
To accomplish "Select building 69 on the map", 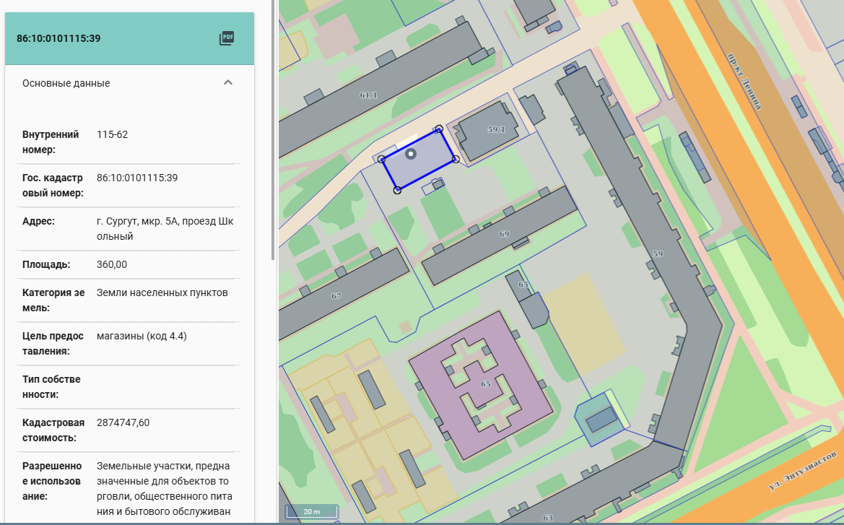I will [504, 234].
